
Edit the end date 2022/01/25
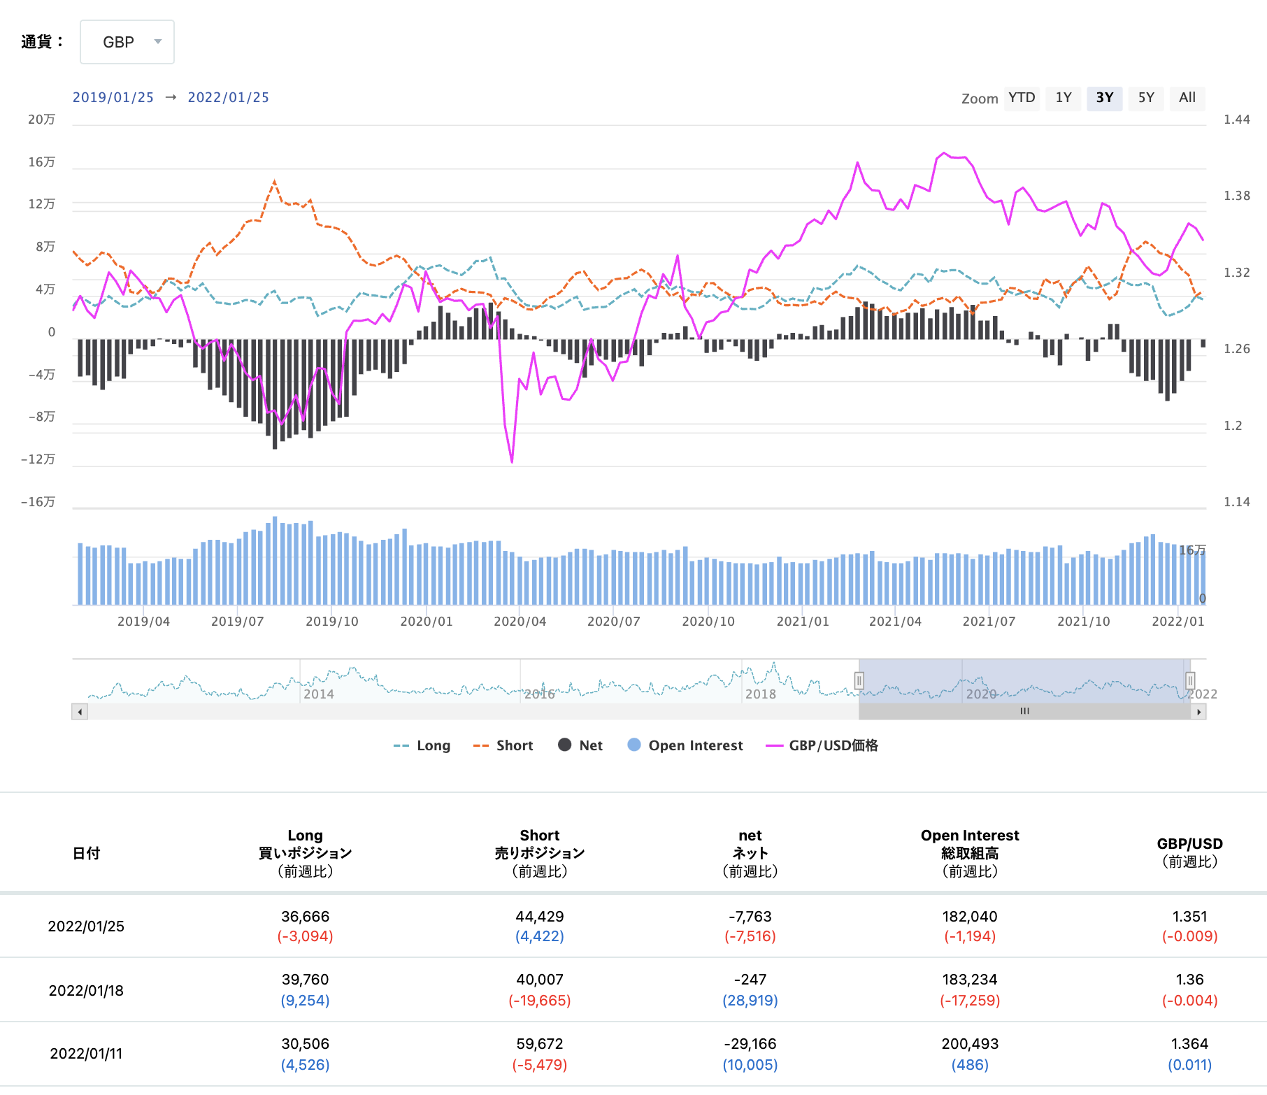pos(228,97)
